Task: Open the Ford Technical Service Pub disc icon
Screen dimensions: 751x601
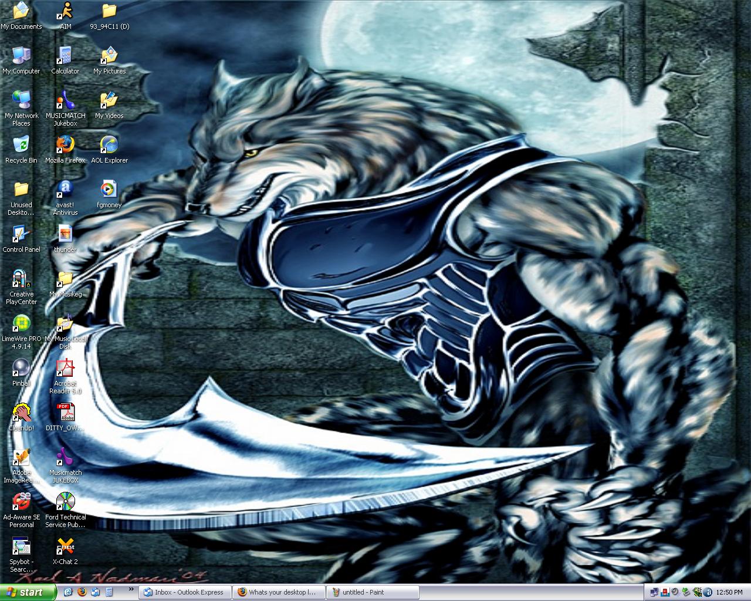Action: click(x=65, y=502)
